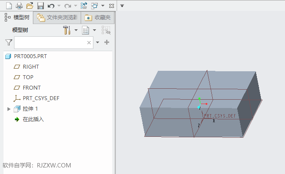Open the redo history dropdown arrow
This screenshot has width=285, height=174.
75,6
